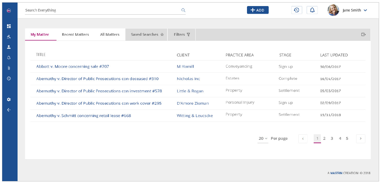The width and height of the screenshot is (381, 184).
Task: Click the export icon in tab bar
Action: click(x=363, y=34)
